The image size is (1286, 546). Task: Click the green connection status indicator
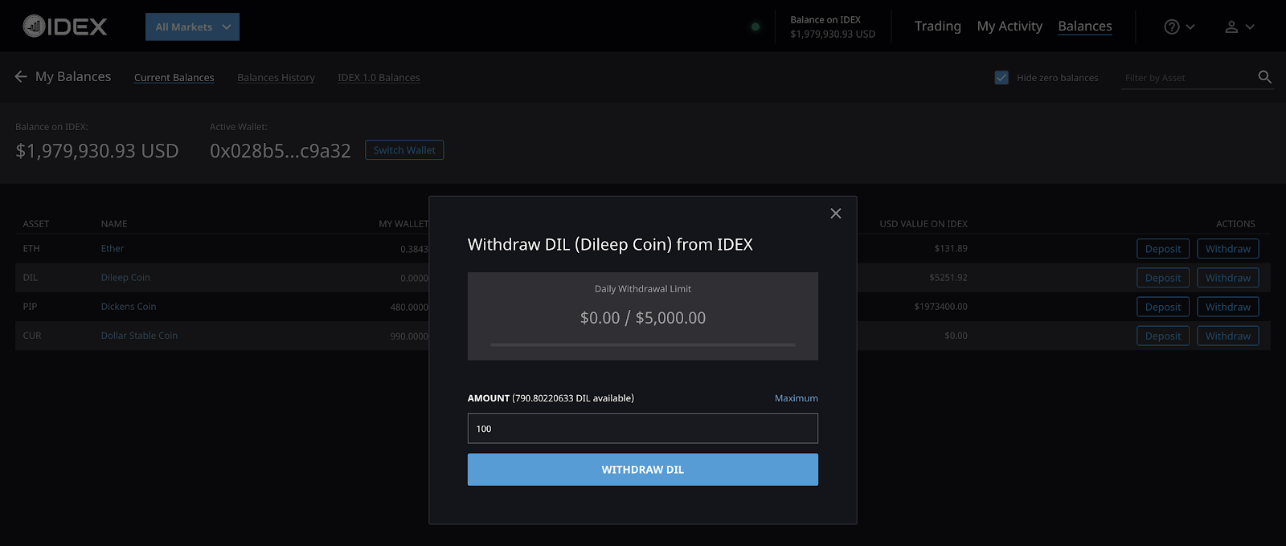pyautogui.click(x=756, y=26)
